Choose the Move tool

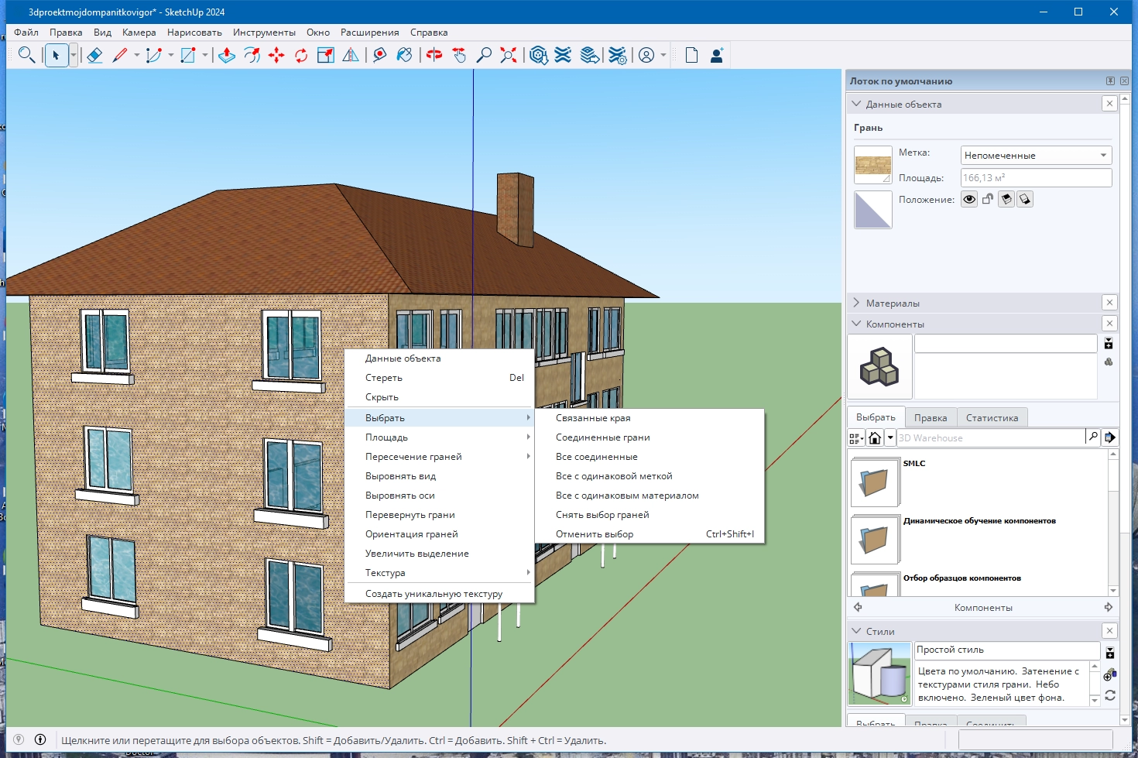(x=276, y=55)
